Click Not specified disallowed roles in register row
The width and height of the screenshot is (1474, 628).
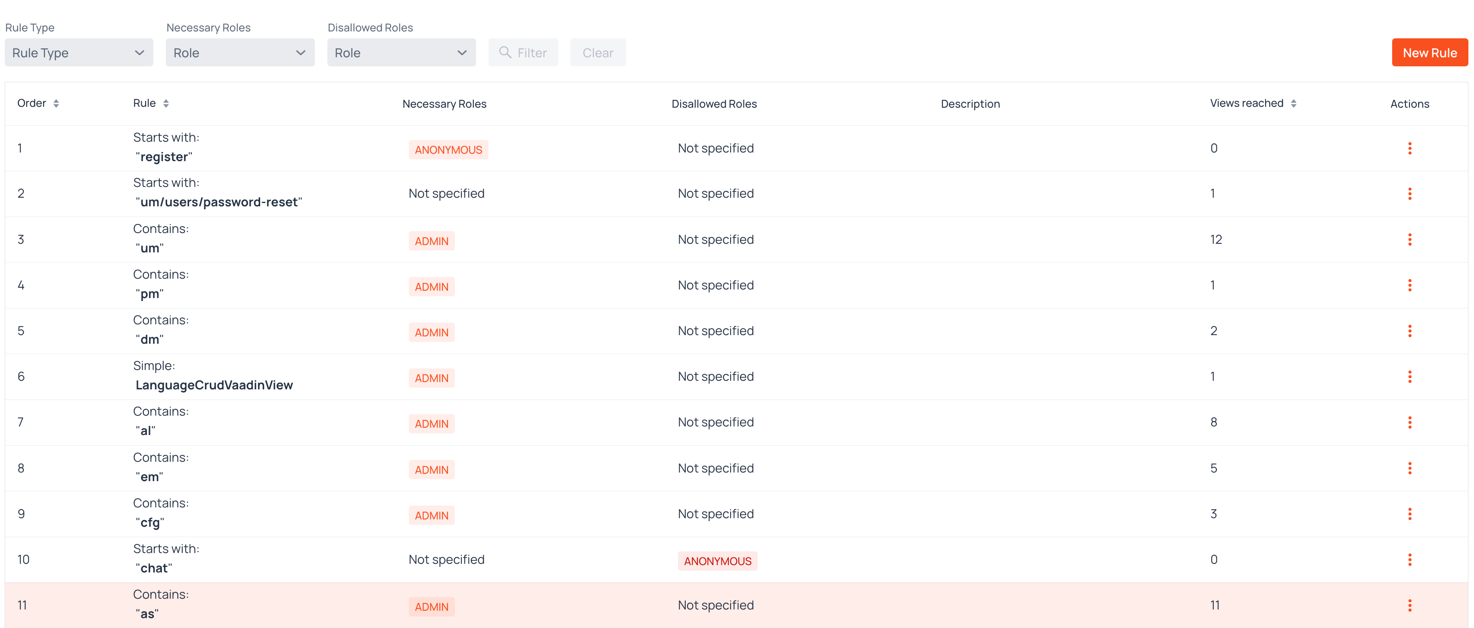tap(716, 148)
